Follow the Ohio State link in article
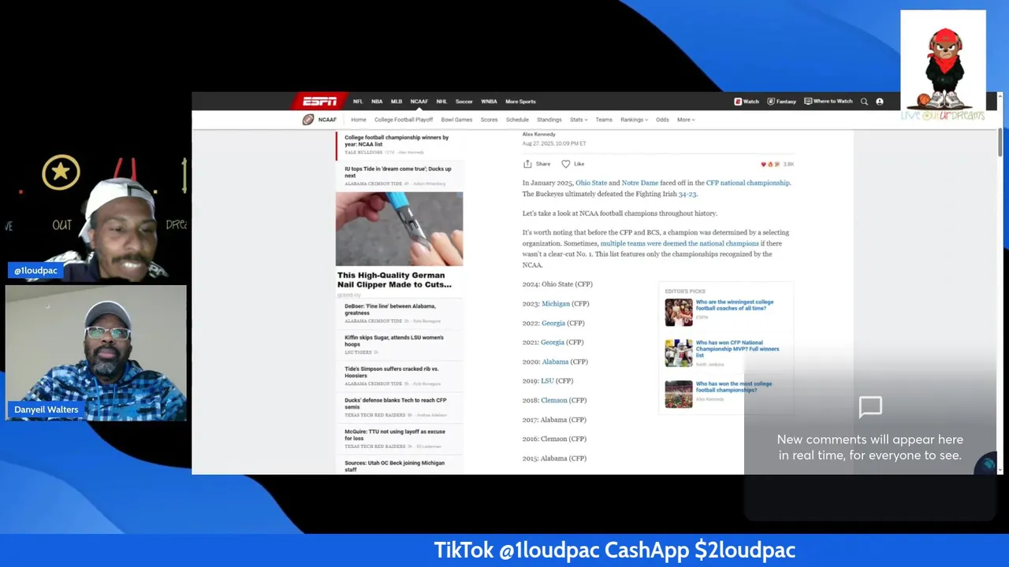The height and width of the screenshot is (567, 1009). (591, 183)
